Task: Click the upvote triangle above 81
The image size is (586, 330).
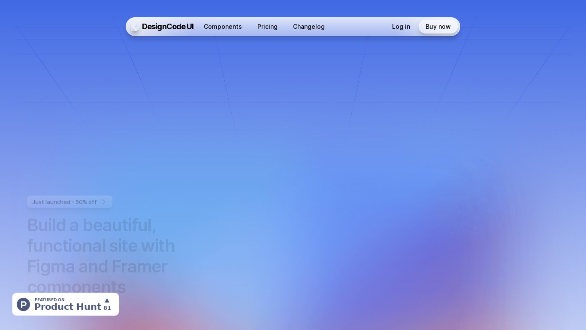Action: 107,300
